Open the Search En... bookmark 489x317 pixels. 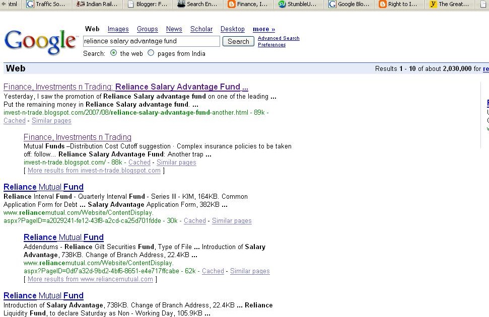pos(197,5)
